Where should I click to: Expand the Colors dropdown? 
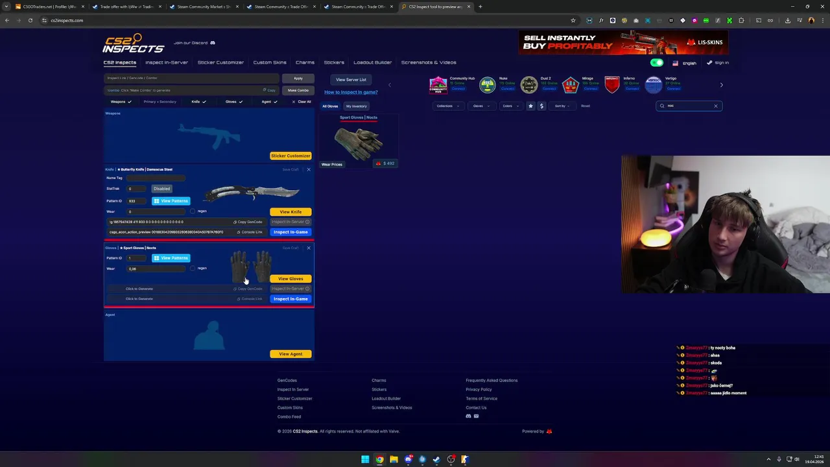[x=510, y=106]
